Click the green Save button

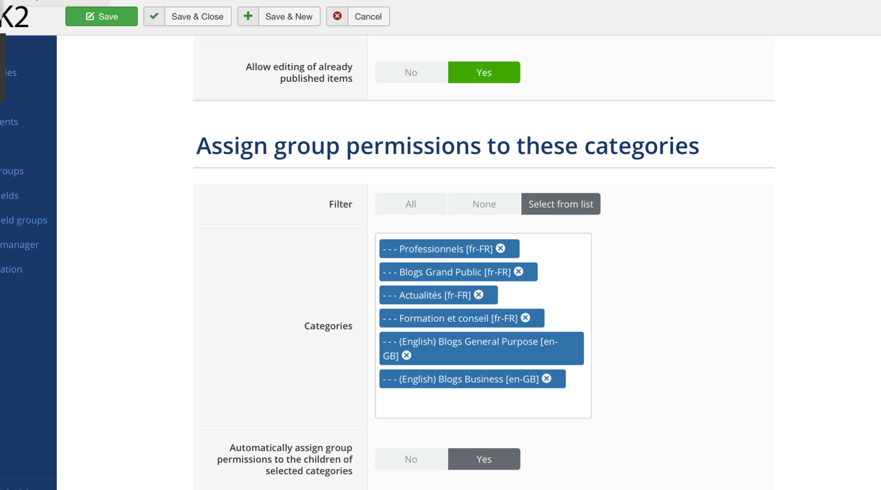point(101,16)
